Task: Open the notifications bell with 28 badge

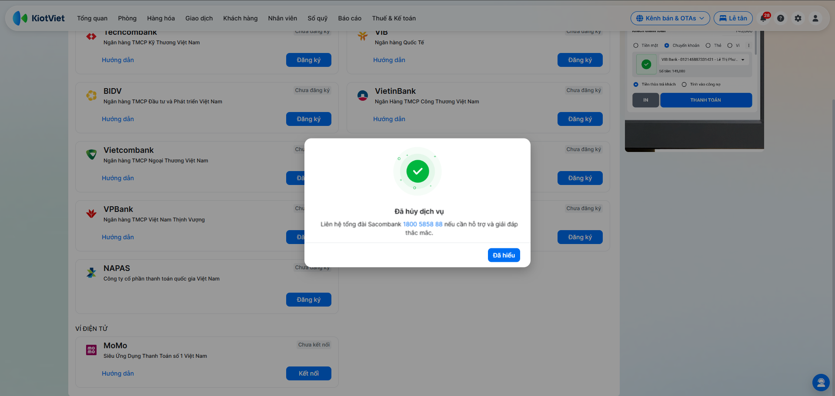Action: coord(764,18)
